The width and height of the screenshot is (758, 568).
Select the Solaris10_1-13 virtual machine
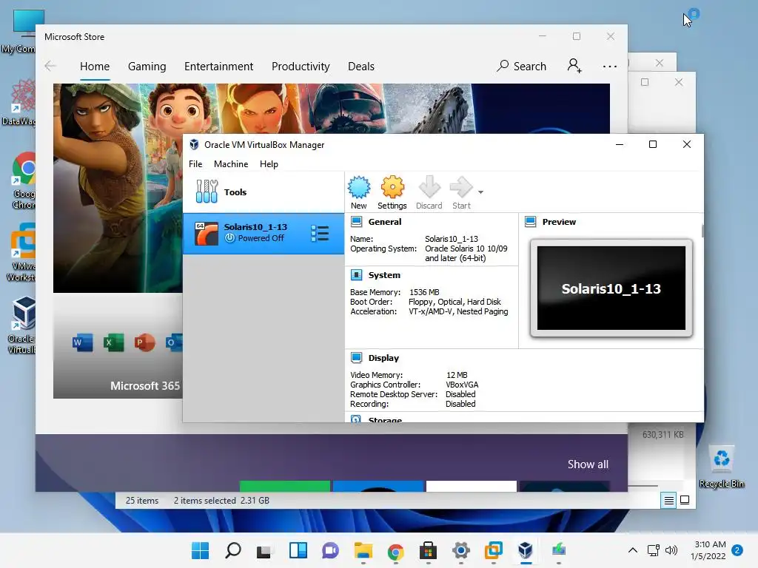point(264,233)
